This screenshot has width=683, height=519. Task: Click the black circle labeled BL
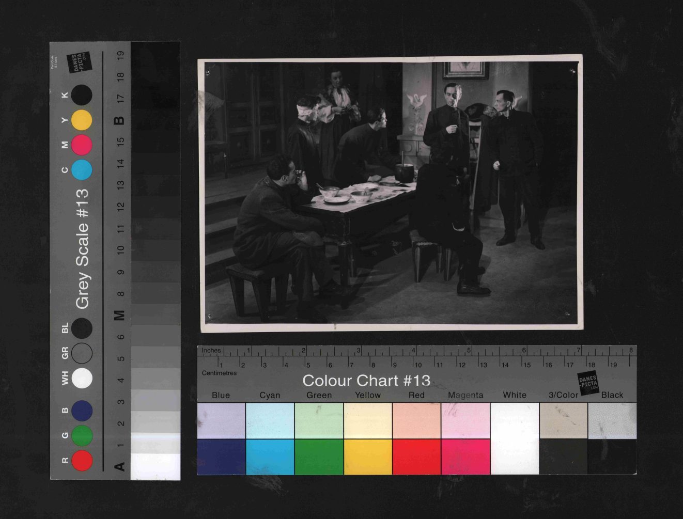click(x=82, y=328)
